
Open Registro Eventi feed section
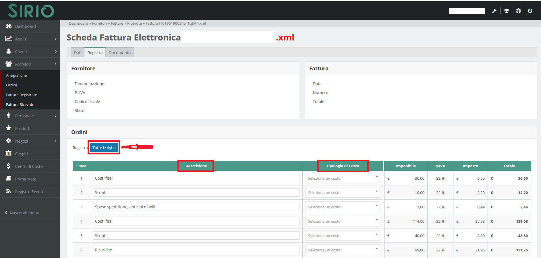click(29, 192)
